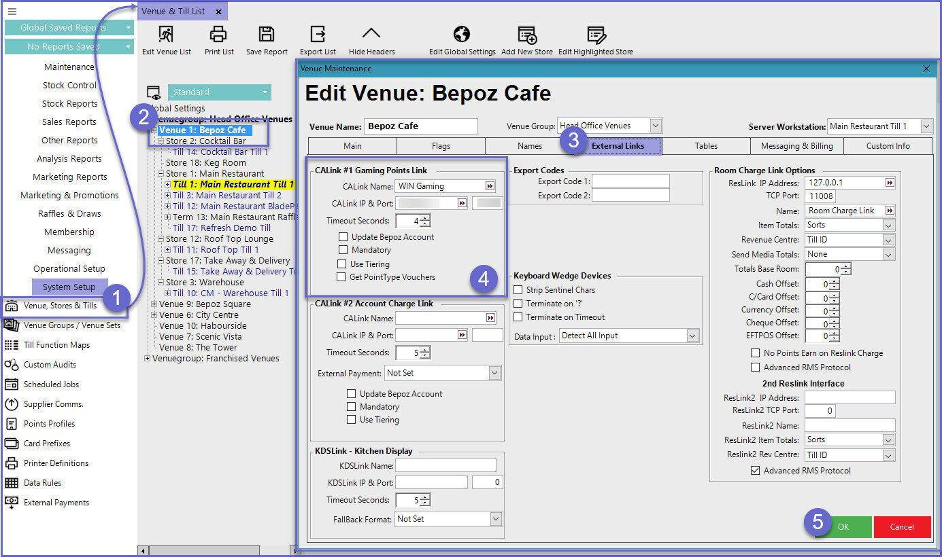Toggle CALink #1 Mandatory checkbox
The image size is (942, 557).
343,250
